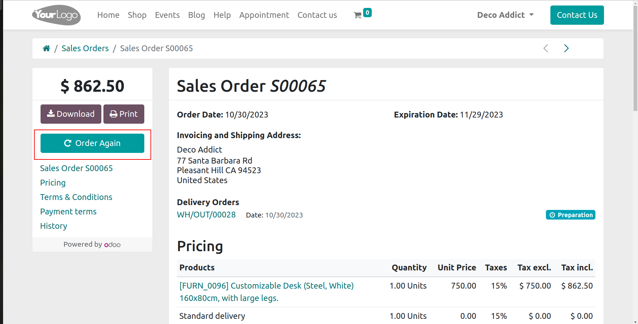Jump to Terms & Conditions section
638x324 pixels.
76,197
